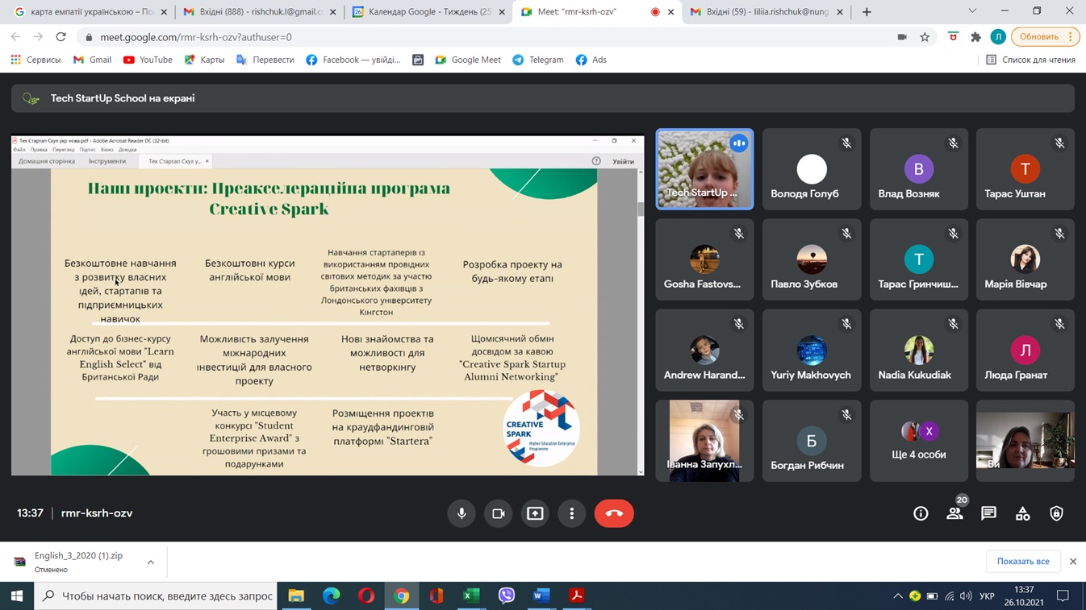This screenshot has width=1086, height=610.
Task: Expand the English_3_2020 download options chevron
Action: (x=151, y=562)
